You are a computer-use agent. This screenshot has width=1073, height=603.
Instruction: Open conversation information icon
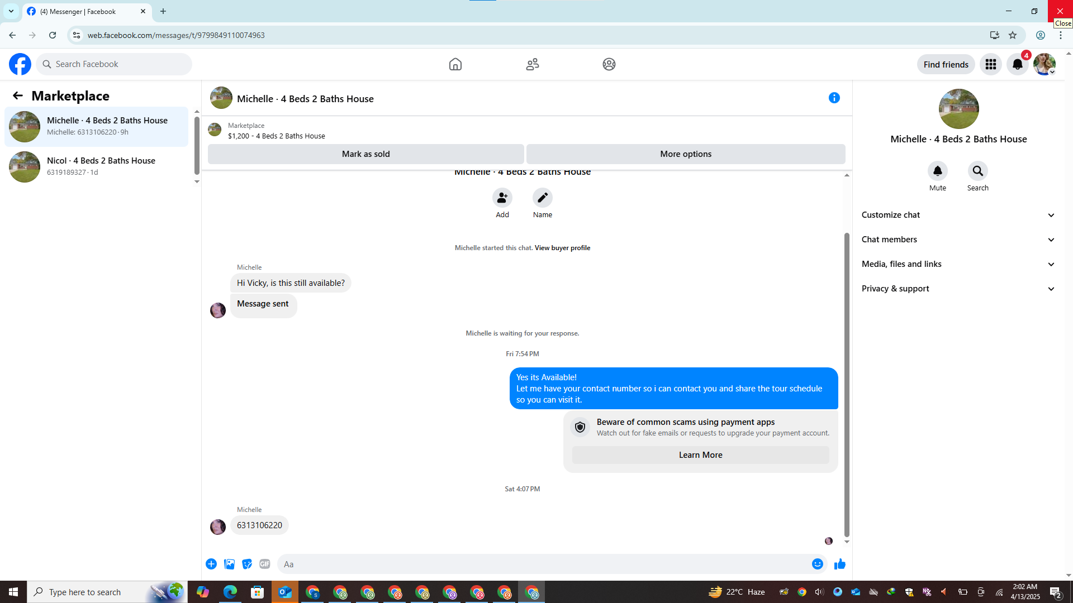click(834, 98)
